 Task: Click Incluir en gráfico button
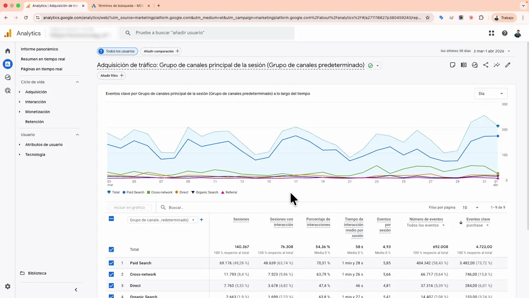tap(129, 207)
